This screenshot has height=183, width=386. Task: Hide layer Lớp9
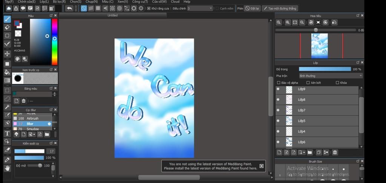click(x=278, y=89)
